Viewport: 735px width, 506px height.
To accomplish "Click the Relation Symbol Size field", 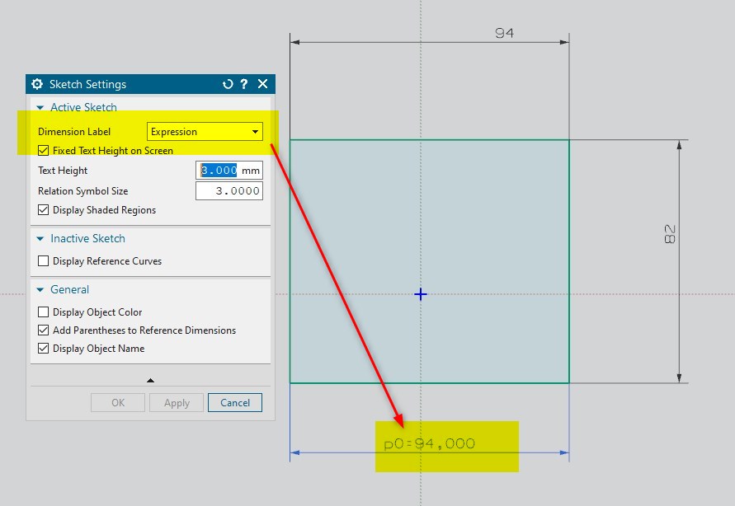I will (229, 191).
